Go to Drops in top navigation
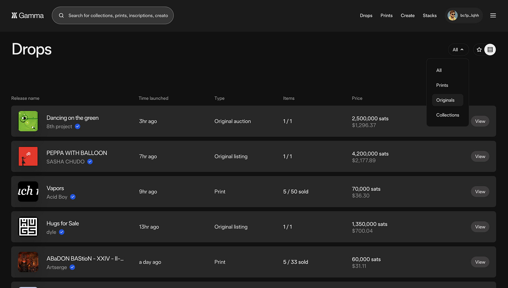The image size is (508, 288). 366,15
